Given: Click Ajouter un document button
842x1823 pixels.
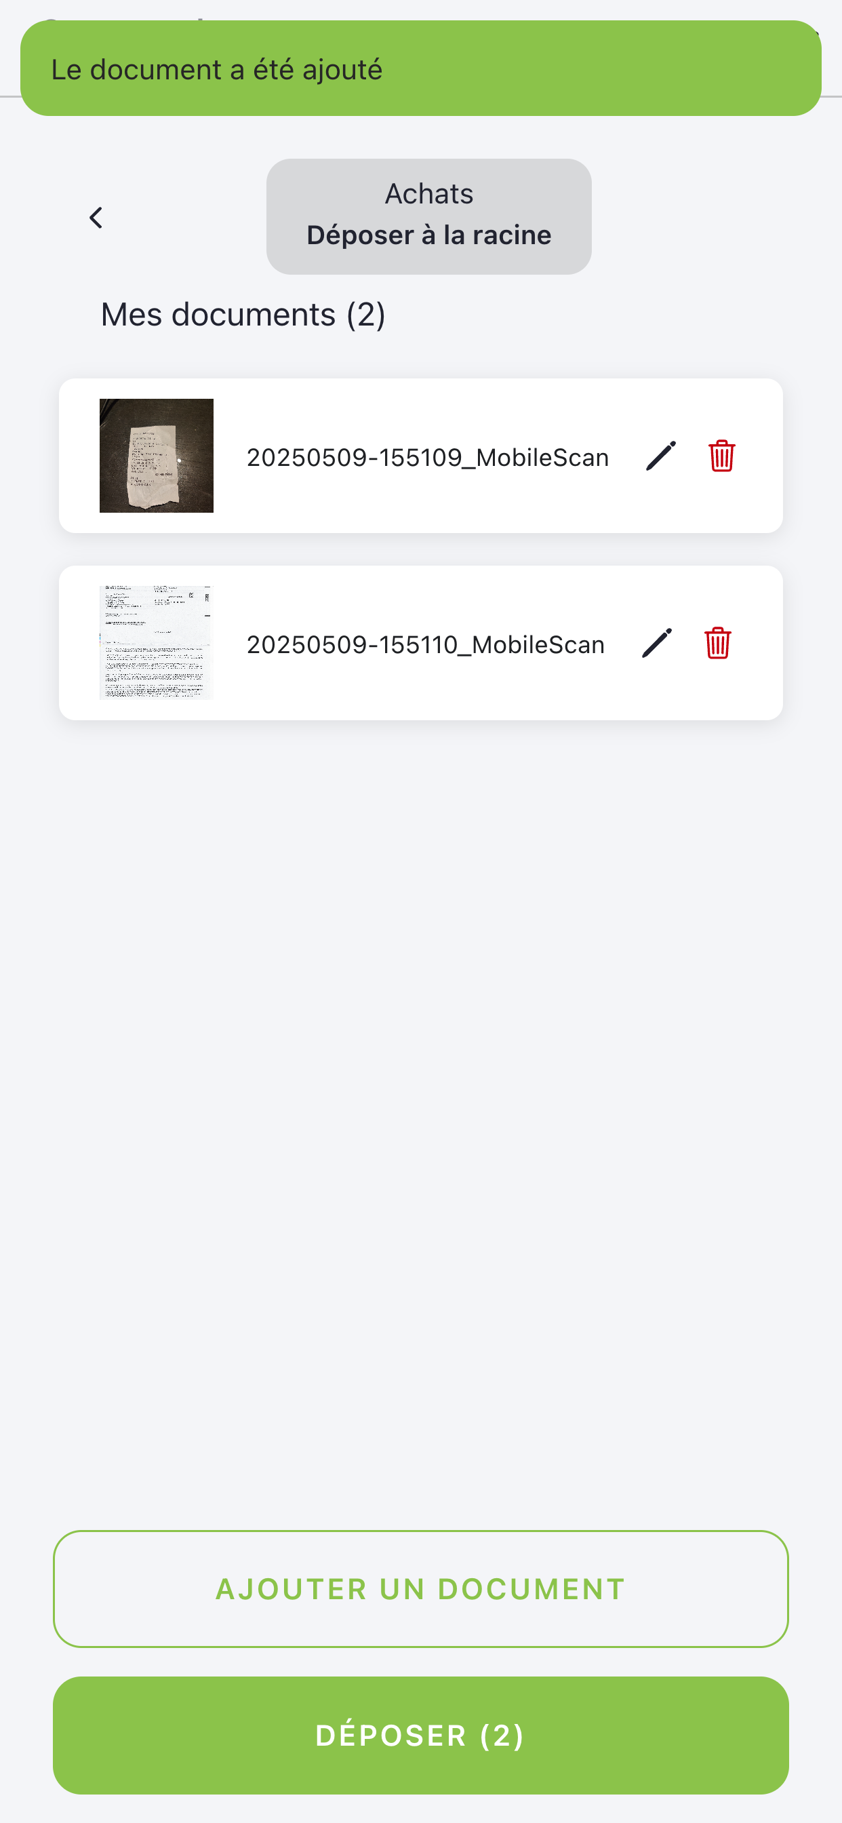Looking at the screenshot, I should (x=421, y=1589).
